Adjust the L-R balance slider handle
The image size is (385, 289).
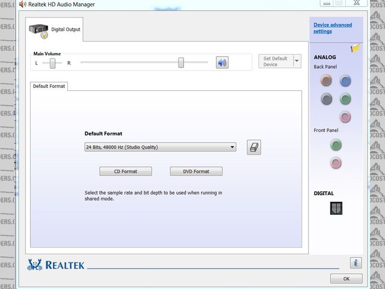52,63
